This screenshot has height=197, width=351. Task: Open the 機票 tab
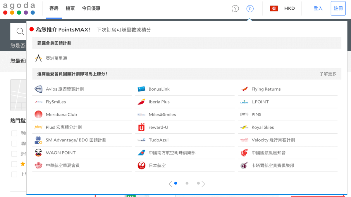pyautogui.click(x=70, y=8)
